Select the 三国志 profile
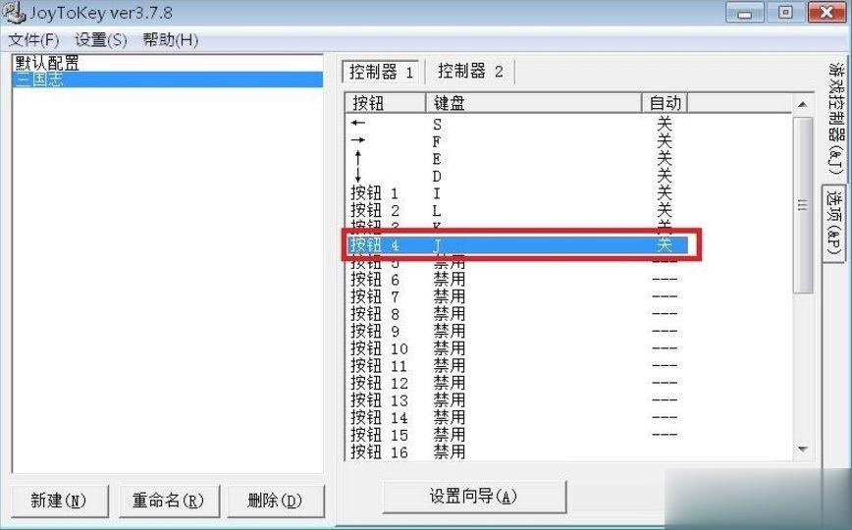The width and height of the screenshot is (852, 530). (x=167, y=79)
